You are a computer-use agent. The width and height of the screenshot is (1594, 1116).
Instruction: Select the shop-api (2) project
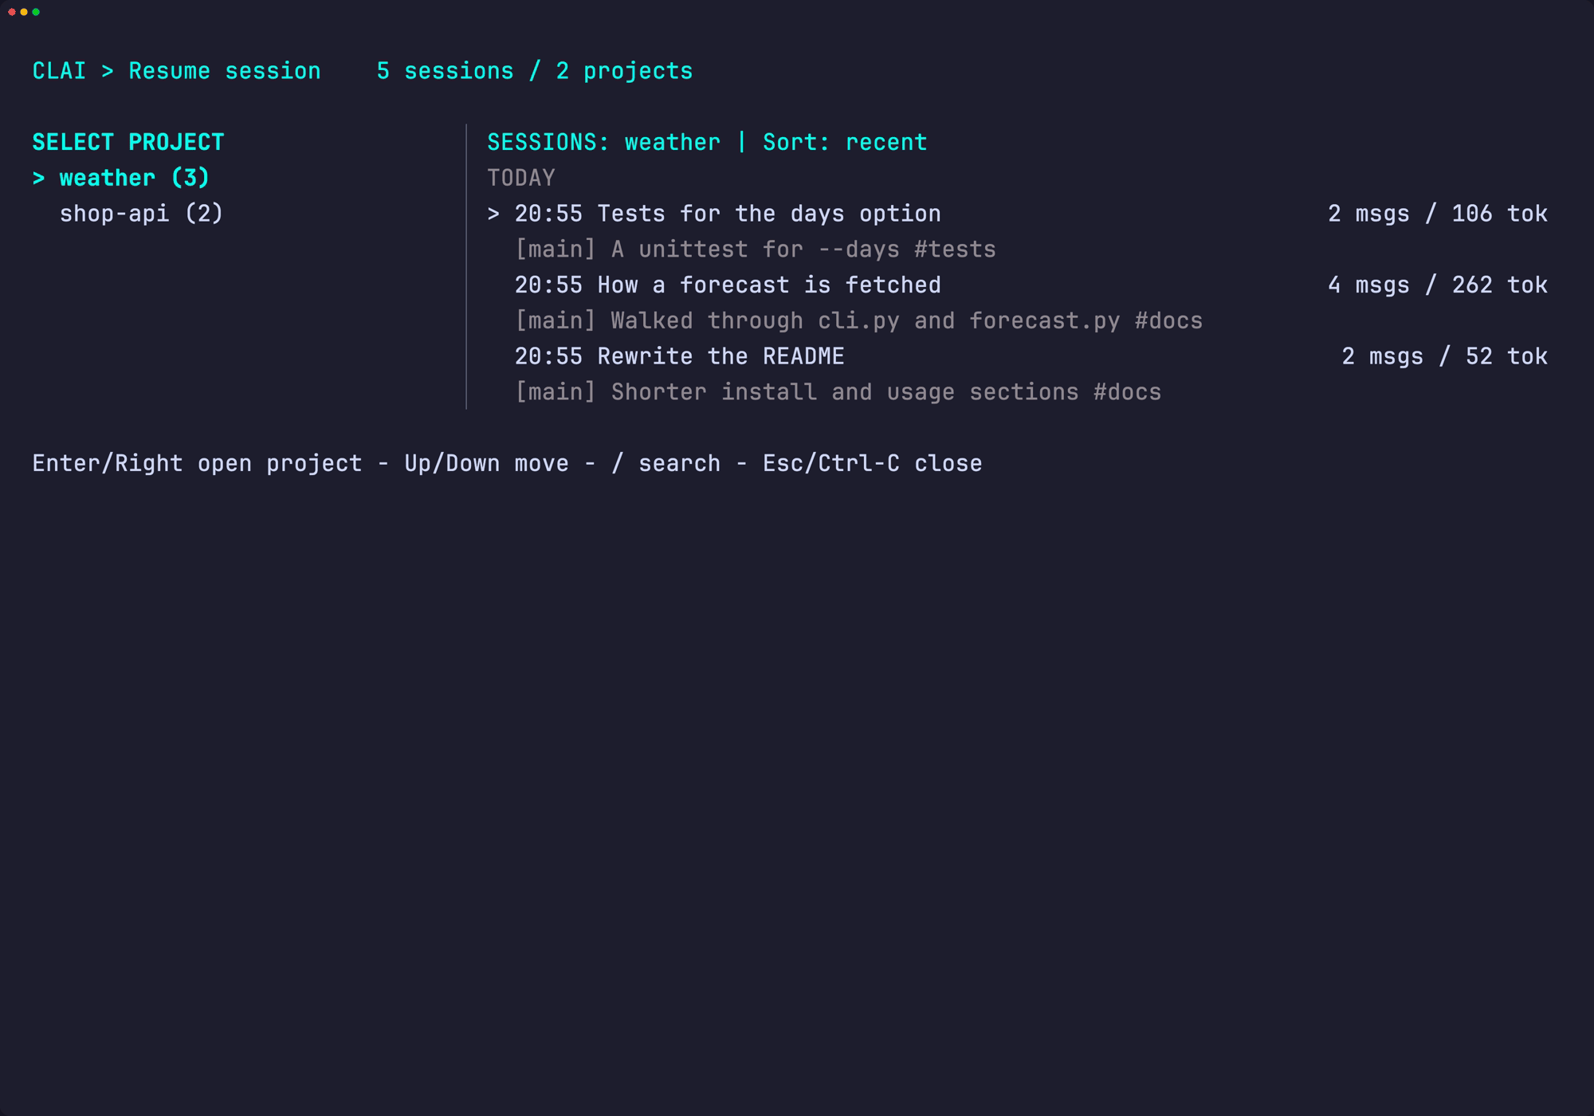point(141,214)
